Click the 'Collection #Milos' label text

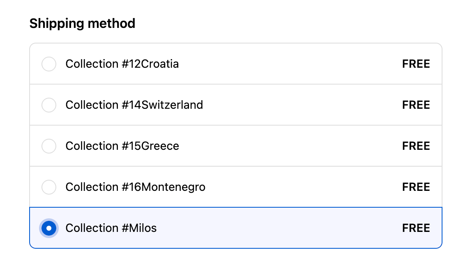pos(111,228)
